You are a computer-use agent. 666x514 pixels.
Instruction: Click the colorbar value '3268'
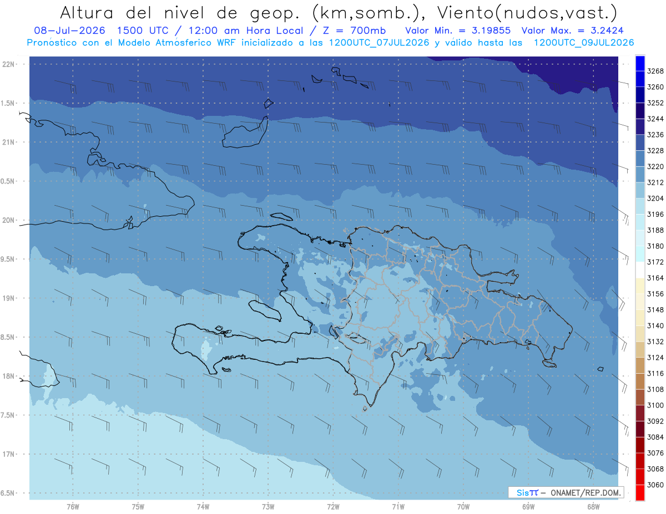(655, 71)
